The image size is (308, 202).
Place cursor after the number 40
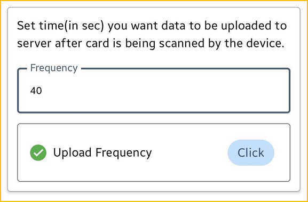click(42, 91)
